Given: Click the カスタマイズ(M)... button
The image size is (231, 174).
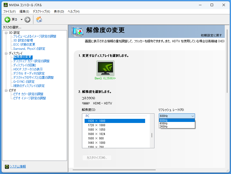Looking at the screenshot, I should click(97, 158).
